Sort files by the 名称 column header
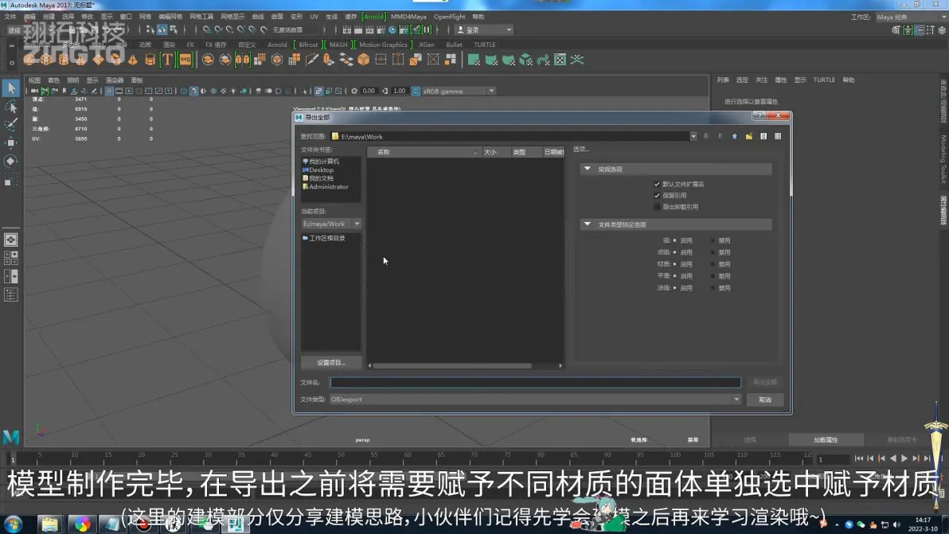Screen dimensions: 949x534 coord(424,152)
